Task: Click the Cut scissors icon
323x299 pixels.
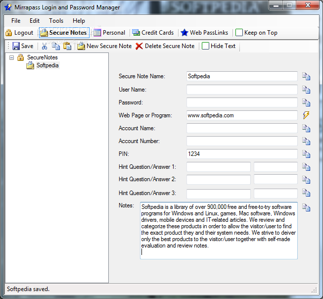Action: [45, 46]
